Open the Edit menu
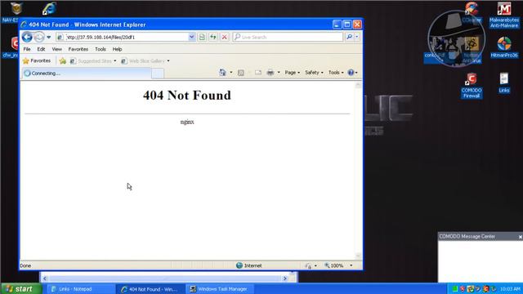The width and height of the screenshot is (523, 294). point(41,49)
